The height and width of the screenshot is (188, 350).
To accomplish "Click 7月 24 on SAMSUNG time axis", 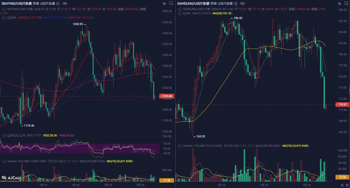I will click(307, 185).
